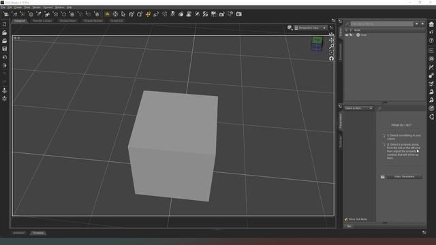Image resolution: width=436 pixels, height=245 pixels.
Task: Click the bottom arrow icon in right sidebar
Action: pos(431,116)
